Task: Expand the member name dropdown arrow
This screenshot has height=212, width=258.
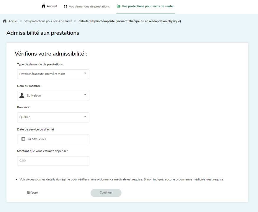Action: (85, 95)
